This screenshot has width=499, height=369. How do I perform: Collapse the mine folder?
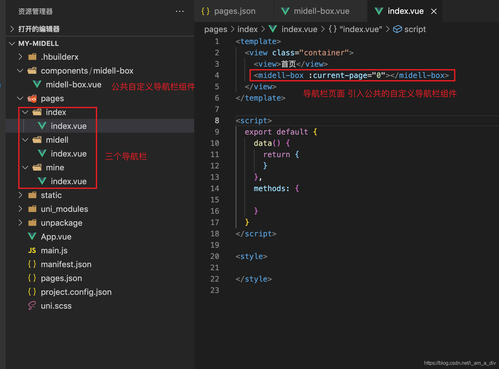[25, 168]
